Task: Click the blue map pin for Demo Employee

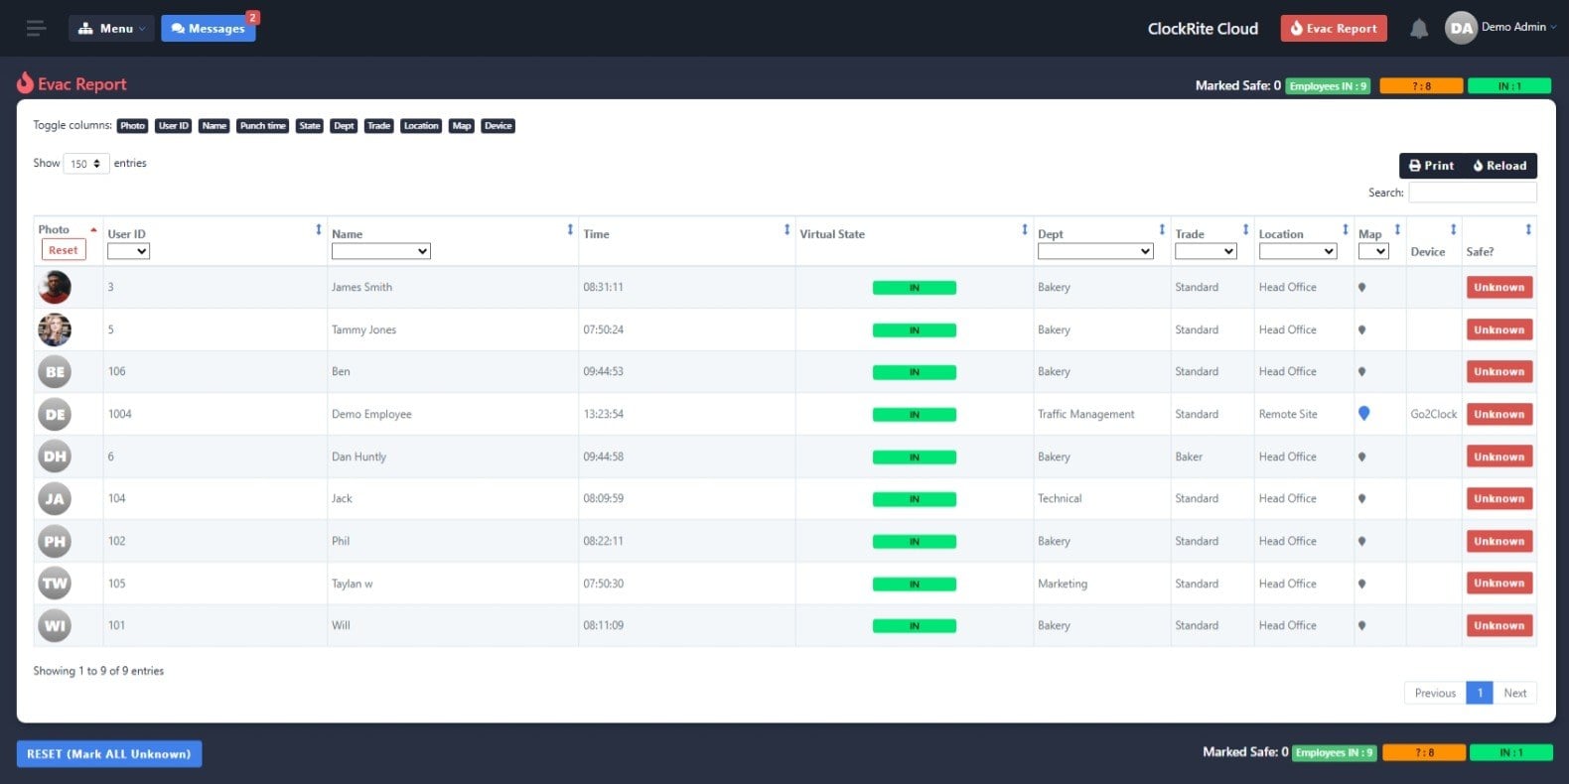Action: tap(1363, 414)
